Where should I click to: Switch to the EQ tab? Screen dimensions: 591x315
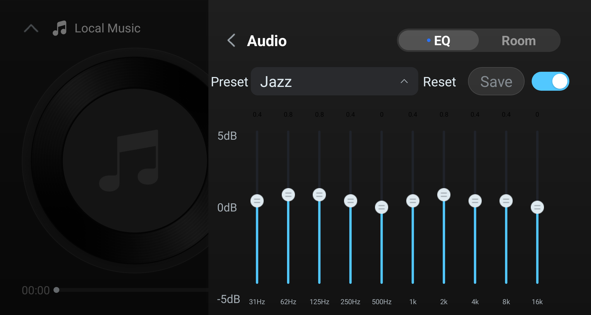[438, 40]
